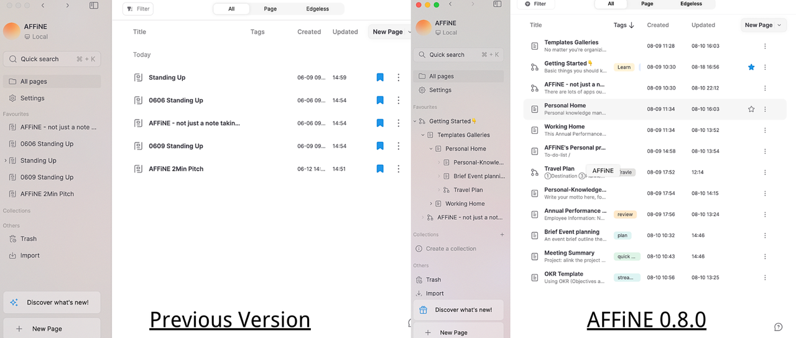Click AFFiNE workspace avatar in Previous Version
The height and width of the screenshot is (338, 796).
point(12,31)
